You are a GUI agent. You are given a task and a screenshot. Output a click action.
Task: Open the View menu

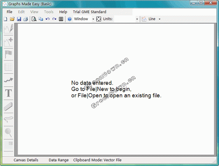pyautogui.click(x=34, y=12)
